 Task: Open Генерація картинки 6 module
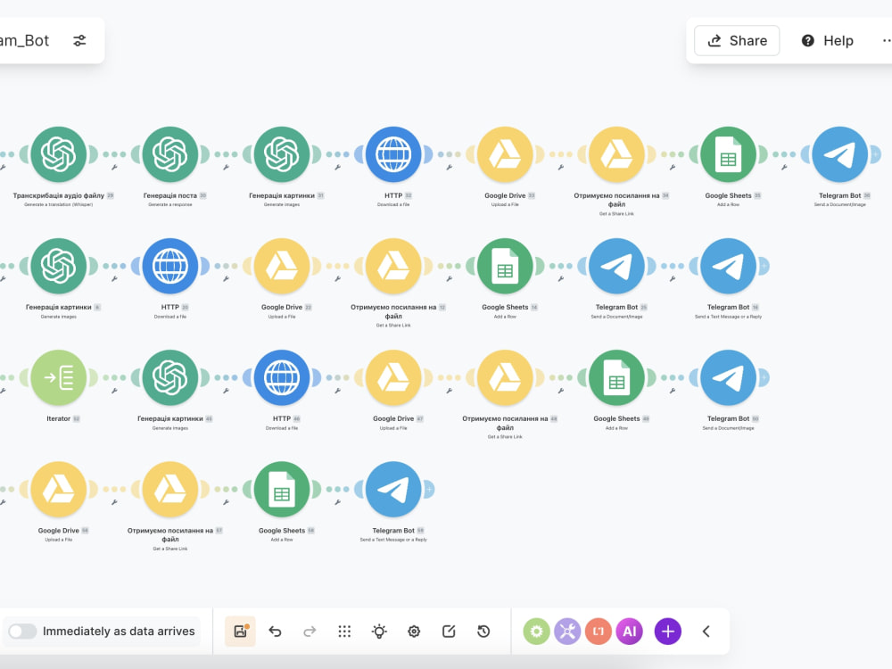(59, 266)
